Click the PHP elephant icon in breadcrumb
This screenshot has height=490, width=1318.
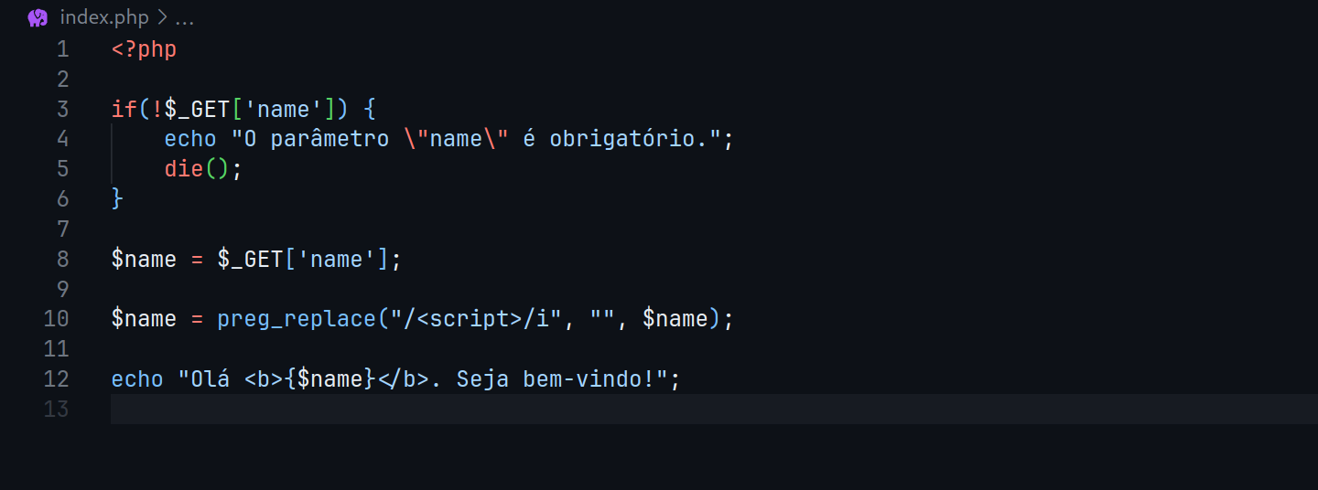(x=38, y=18)
